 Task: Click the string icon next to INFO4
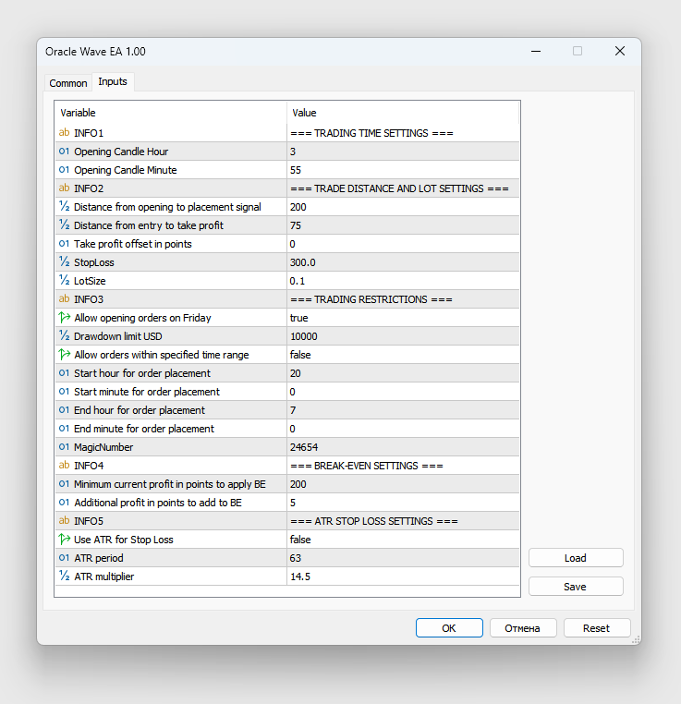point(65,466)
